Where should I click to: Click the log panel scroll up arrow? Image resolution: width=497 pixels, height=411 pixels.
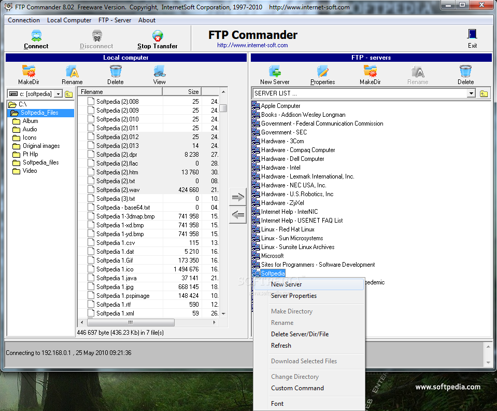(x=488, y=347)
